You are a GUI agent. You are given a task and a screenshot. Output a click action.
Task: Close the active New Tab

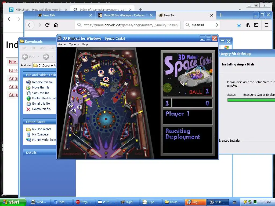pyautogui.click(x=212, y=15)
